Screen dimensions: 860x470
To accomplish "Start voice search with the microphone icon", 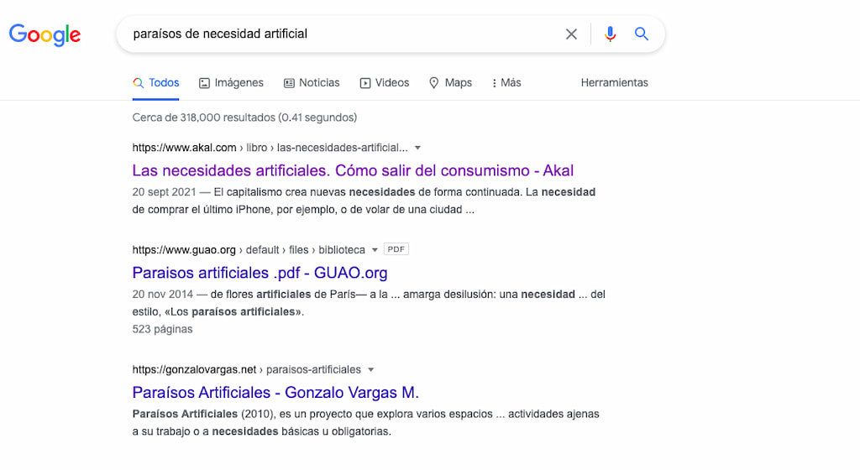I will coord(610,34).
